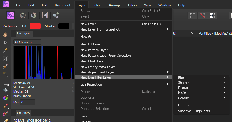
Task: Open the black Stroke colour swatch
Action: coord(64,26)
